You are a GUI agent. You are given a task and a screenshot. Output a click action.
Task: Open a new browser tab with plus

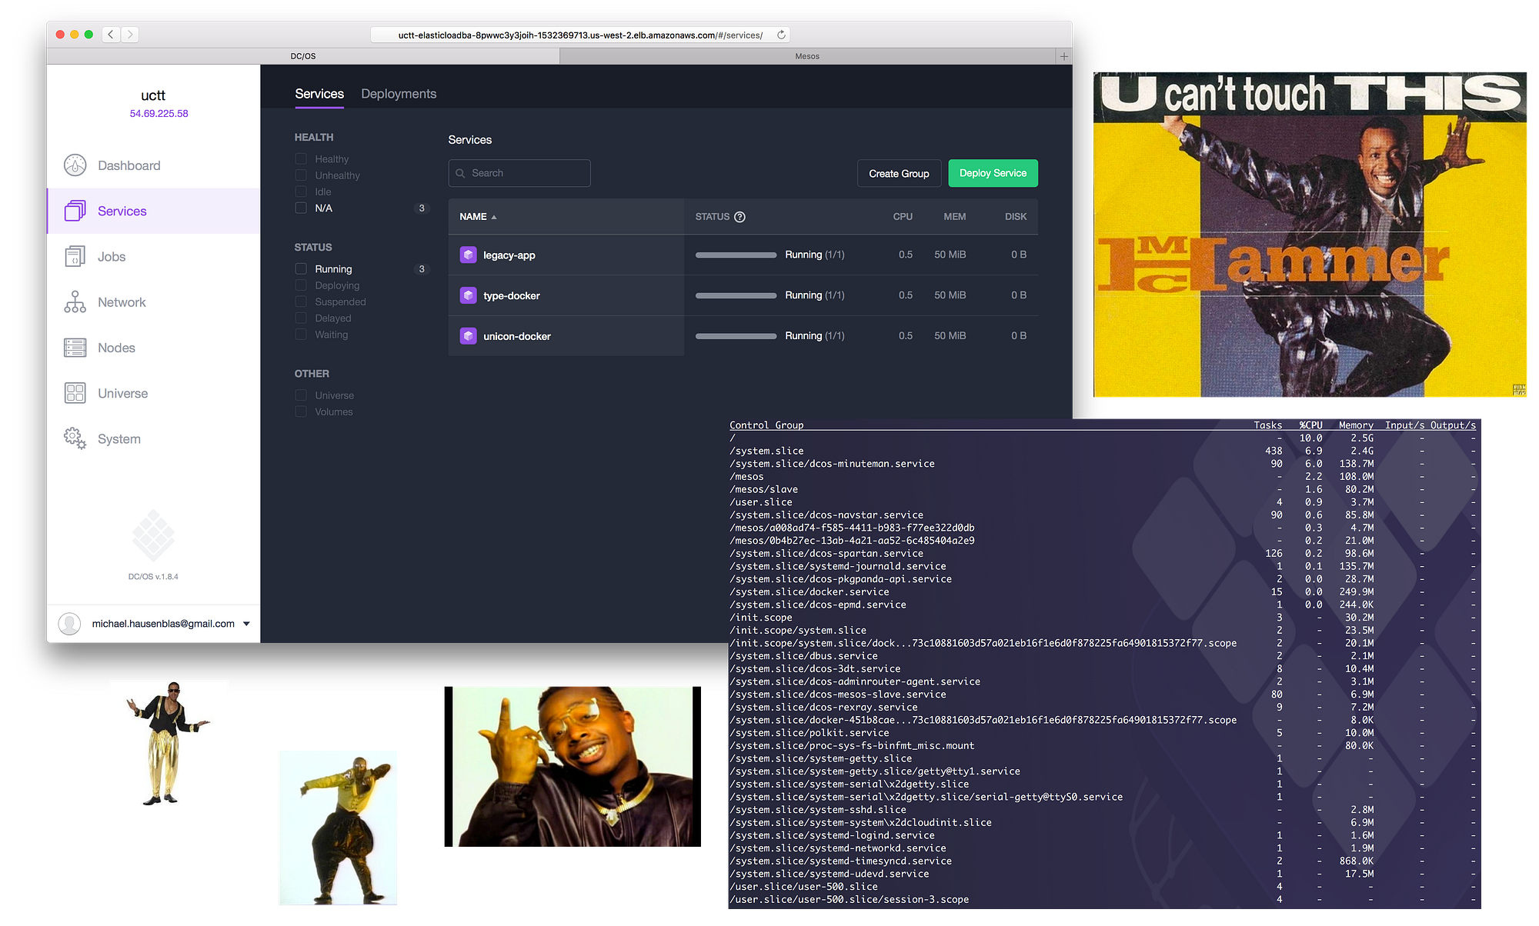coord(1063,56)
